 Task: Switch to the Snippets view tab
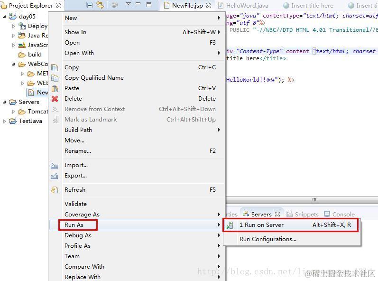303,214
